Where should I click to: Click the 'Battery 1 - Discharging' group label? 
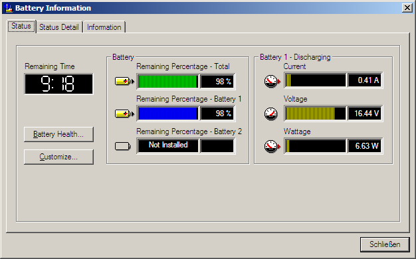(295, 57)
